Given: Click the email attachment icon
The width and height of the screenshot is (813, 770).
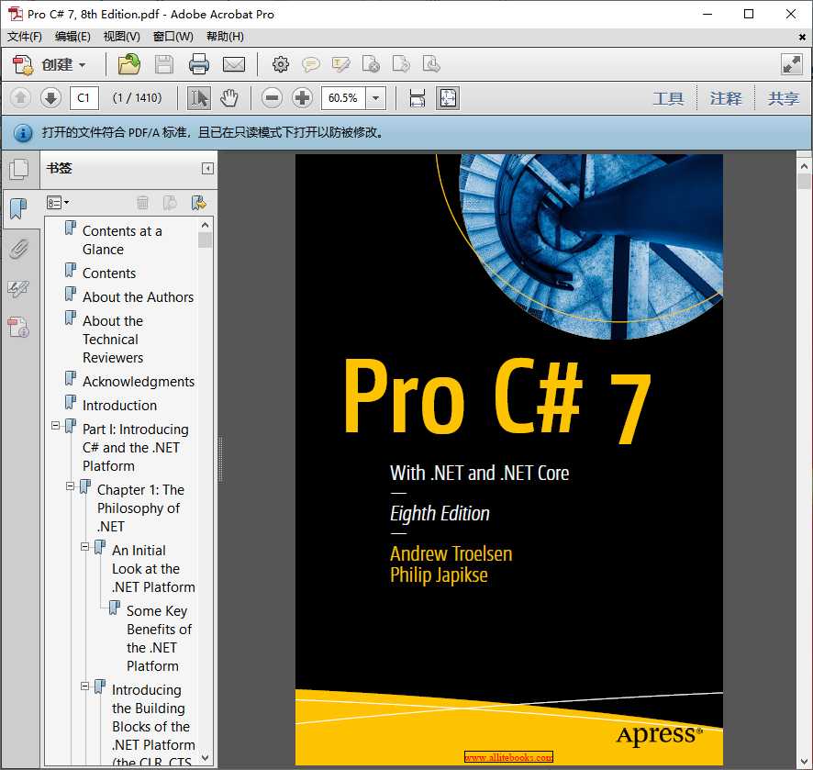Looking at the screenshot, I should click(x=234, y=64).
